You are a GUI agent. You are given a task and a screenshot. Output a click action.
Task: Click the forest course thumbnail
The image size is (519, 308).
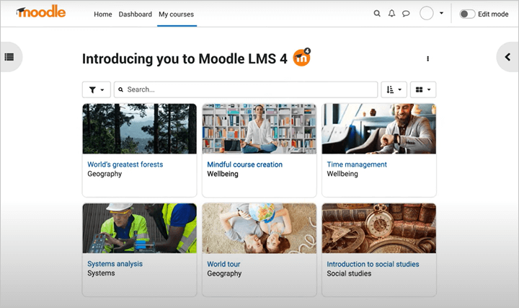tap(139, 128)
